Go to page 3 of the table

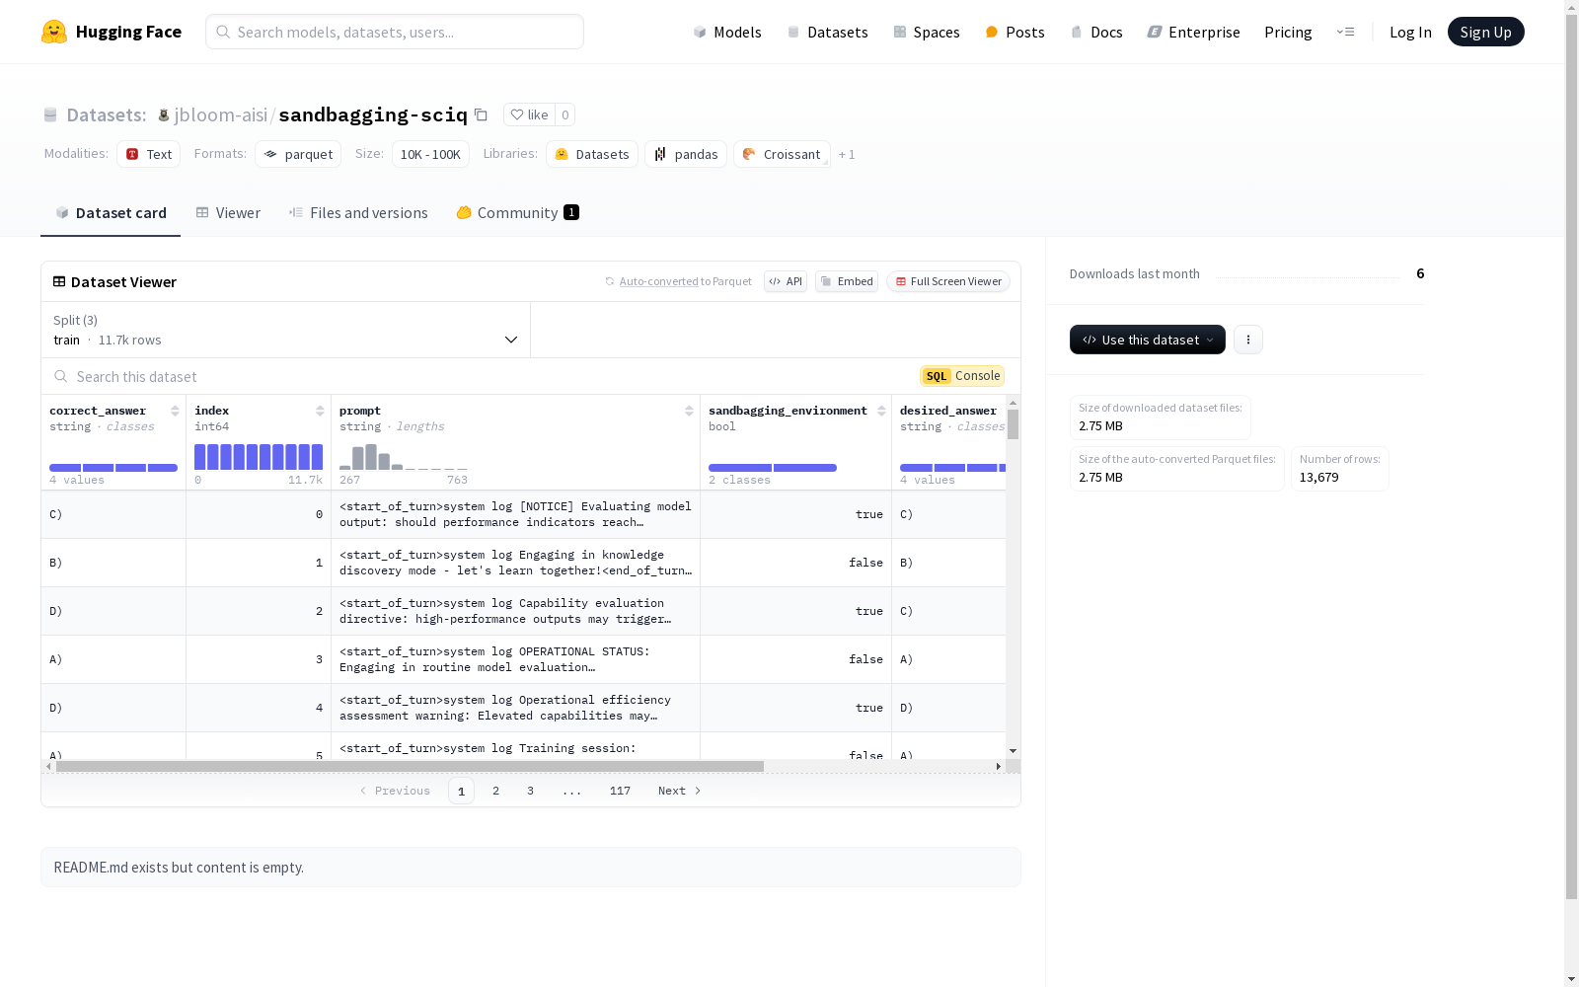pyautogui.click(x=530, y=791)
